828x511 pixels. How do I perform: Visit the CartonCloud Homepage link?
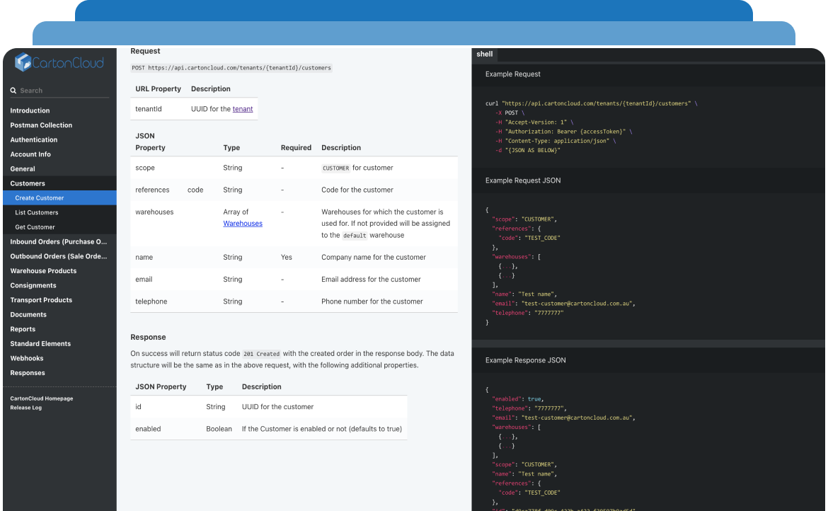coord(40,398)
